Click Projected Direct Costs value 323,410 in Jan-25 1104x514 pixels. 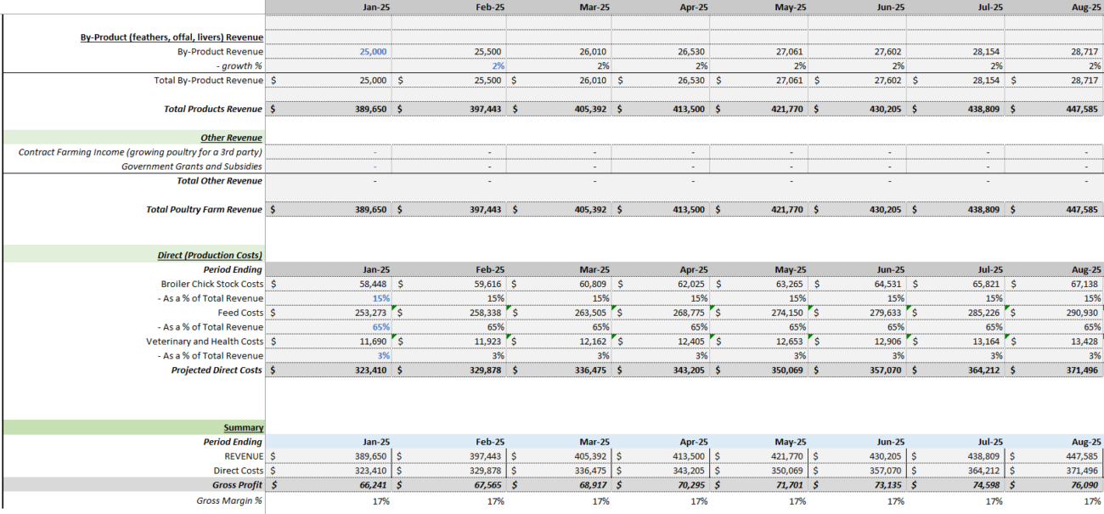point(369,370)
